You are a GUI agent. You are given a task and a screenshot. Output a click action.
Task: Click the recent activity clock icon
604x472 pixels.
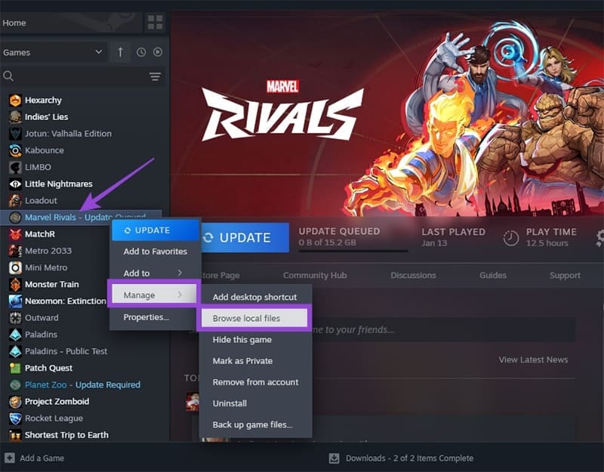tap(141, 52)
